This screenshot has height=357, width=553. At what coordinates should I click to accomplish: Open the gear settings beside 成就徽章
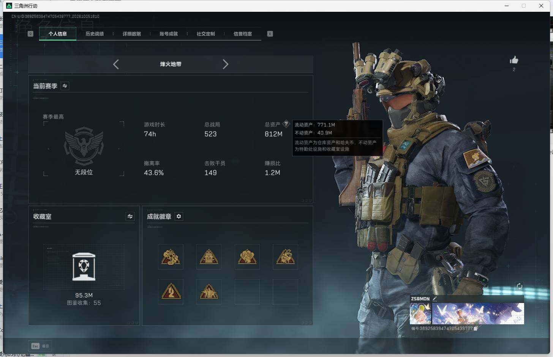tap(179, 216)
